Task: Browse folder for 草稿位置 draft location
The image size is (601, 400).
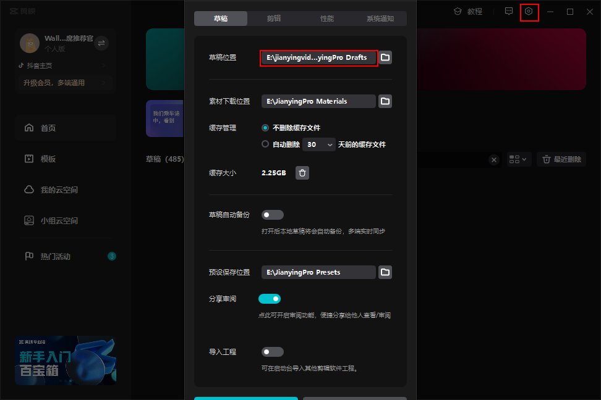Action: click(385, 57)
